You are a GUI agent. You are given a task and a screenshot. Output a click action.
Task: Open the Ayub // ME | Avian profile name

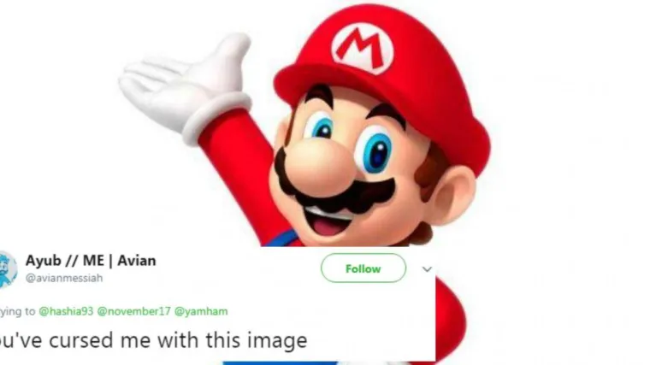pos(91,261)
